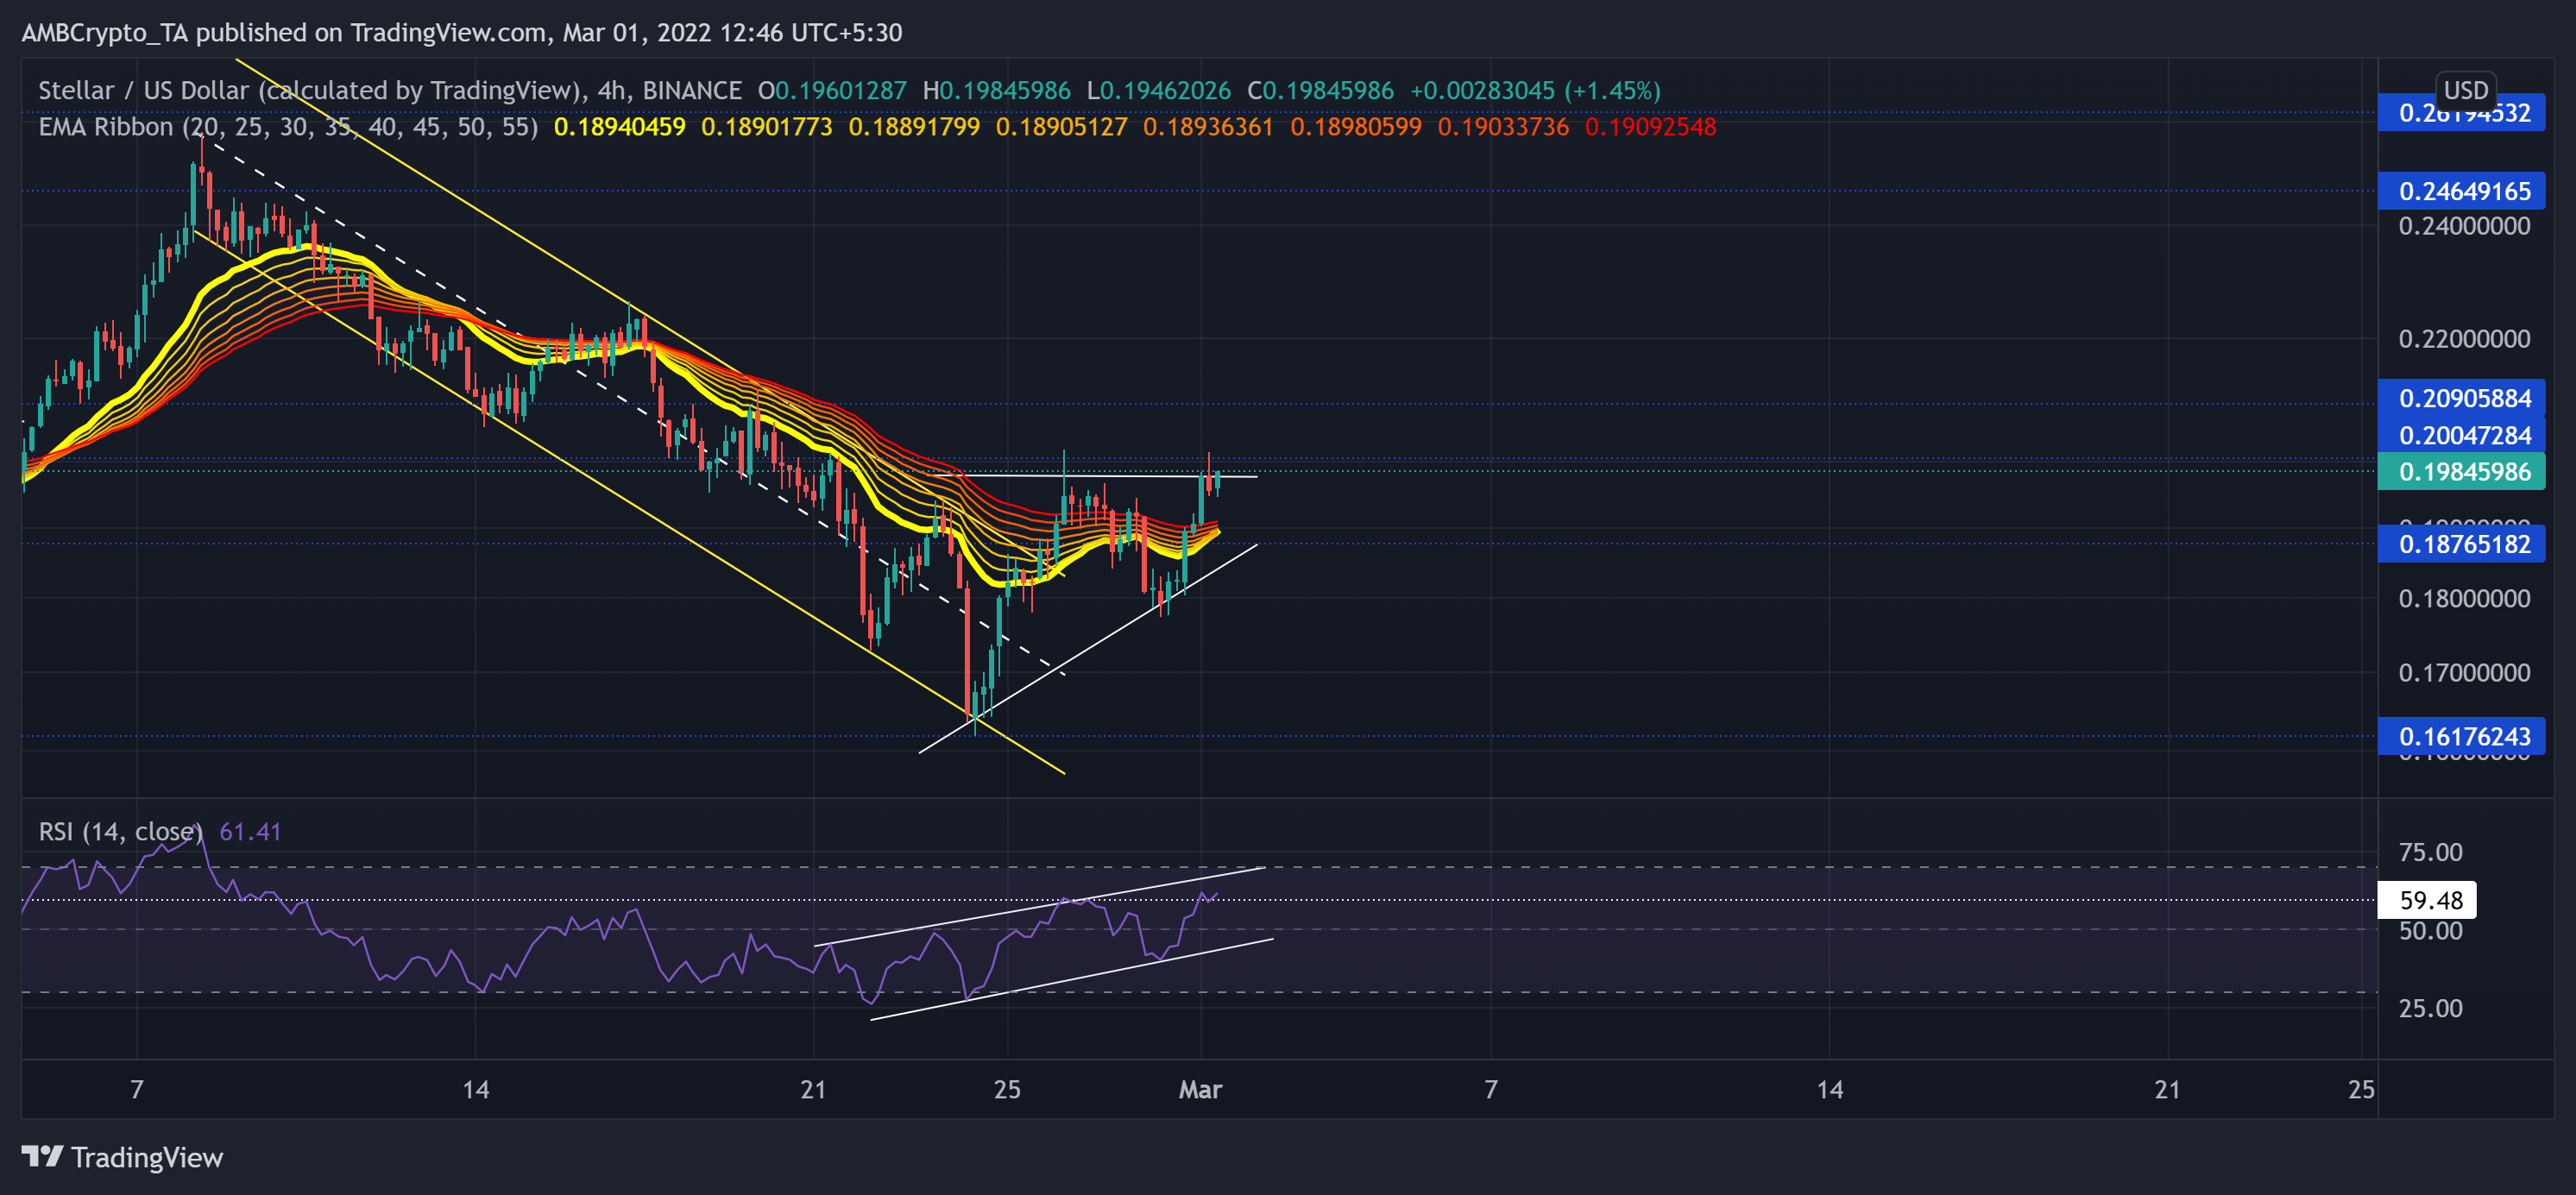Click the RSI reading 61.41

(250, 832)
